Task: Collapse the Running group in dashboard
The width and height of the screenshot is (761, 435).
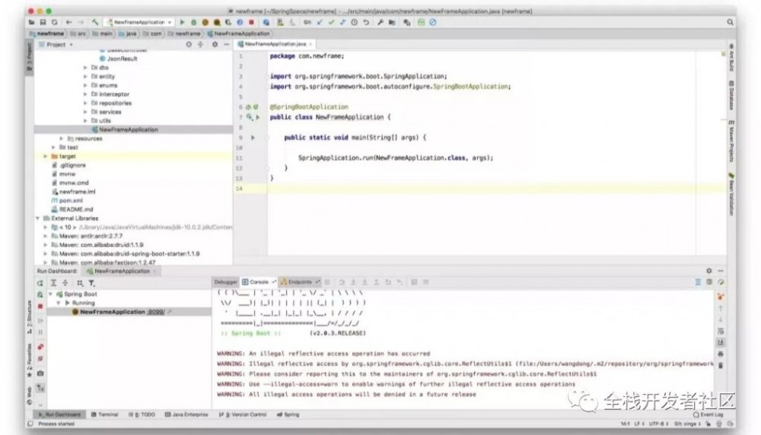Action: click(59, 303)
